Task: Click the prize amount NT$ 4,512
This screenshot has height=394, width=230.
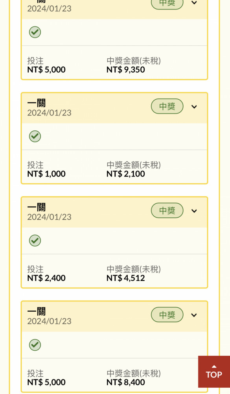Action: coord(126,278)
